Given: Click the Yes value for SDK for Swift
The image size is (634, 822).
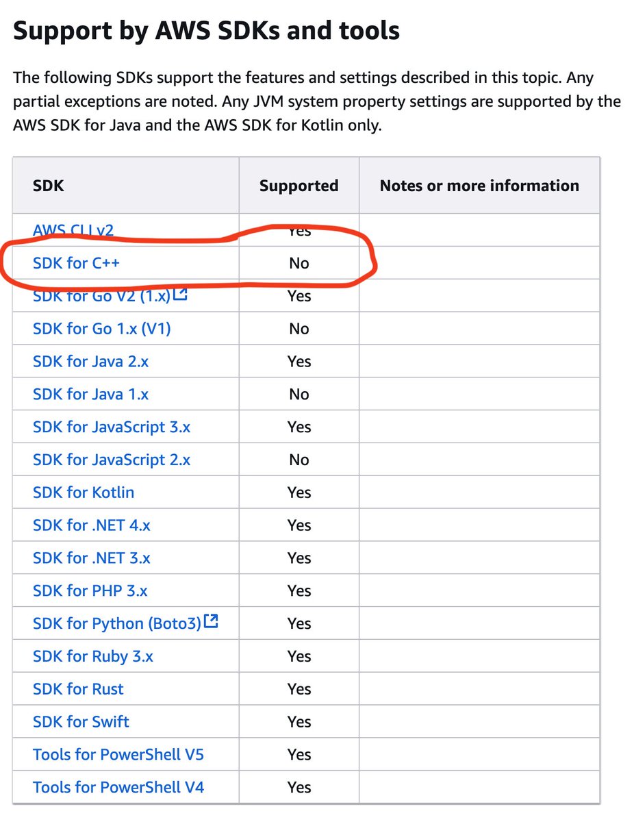Looking at the screenshot, I should pos(299,722).
